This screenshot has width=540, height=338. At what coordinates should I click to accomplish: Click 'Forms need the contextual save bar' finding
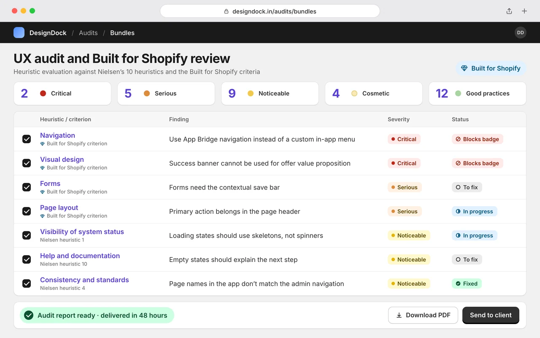224,187
